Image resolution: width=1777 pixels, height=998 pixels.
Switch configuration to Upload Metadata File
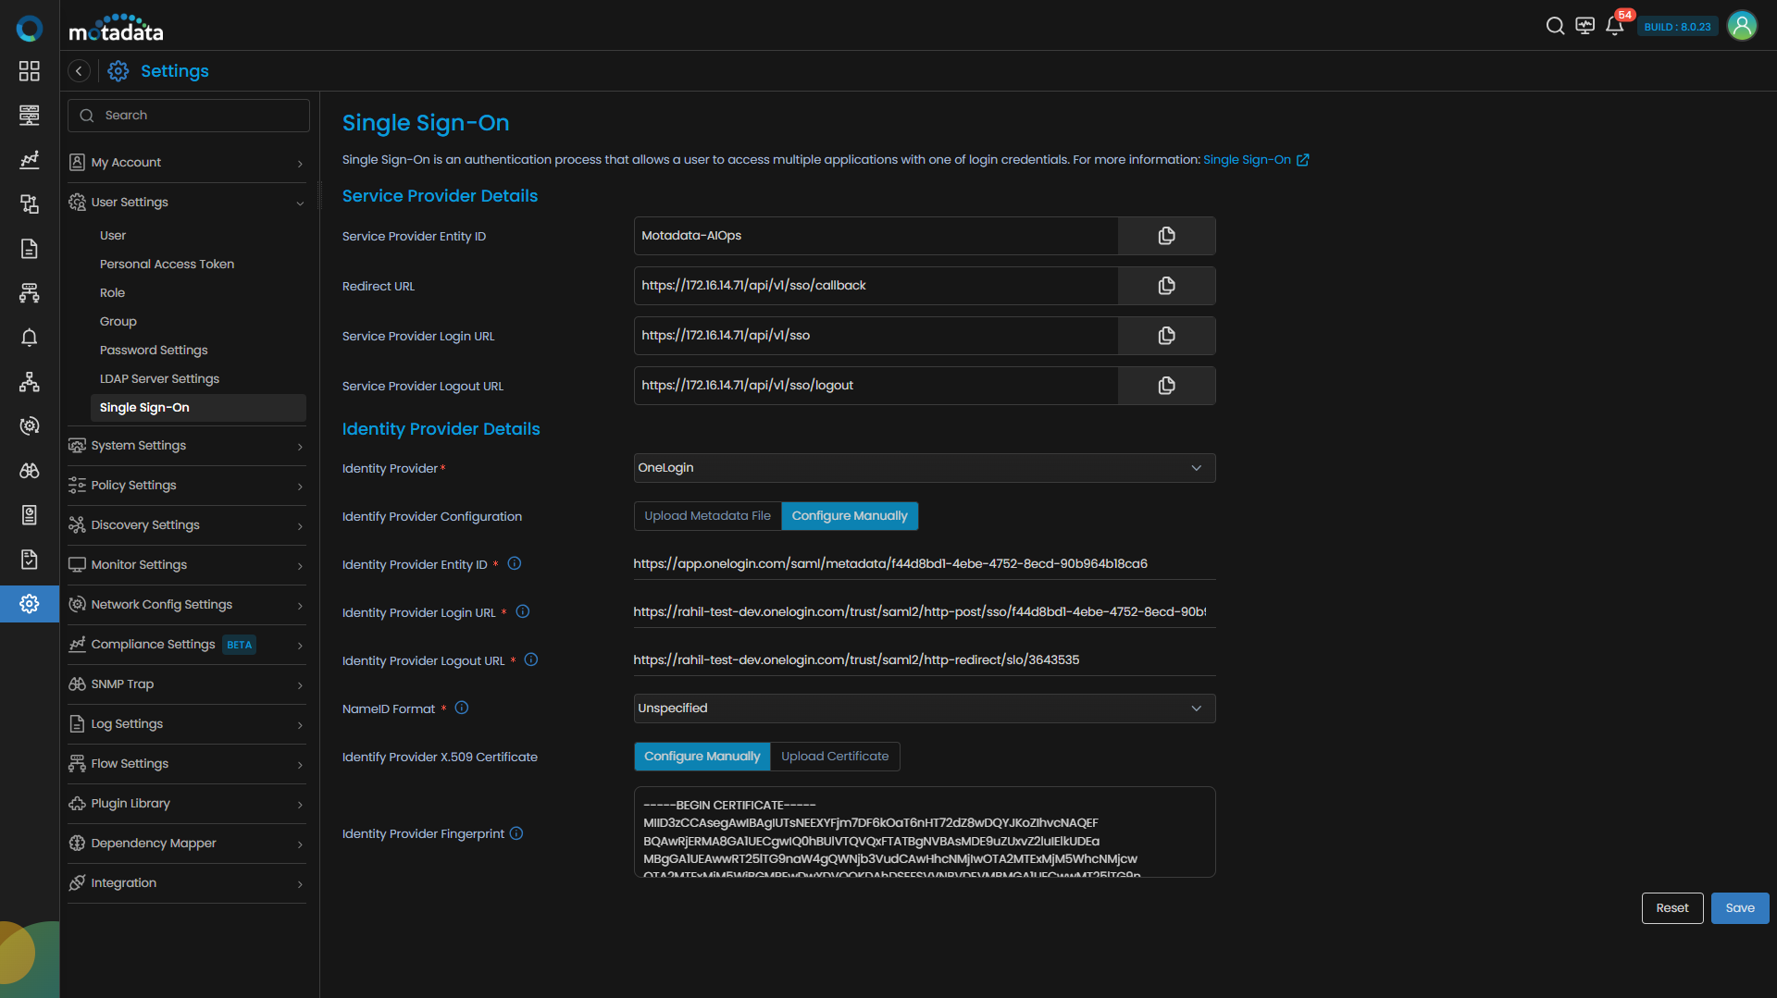click(707, 516)
